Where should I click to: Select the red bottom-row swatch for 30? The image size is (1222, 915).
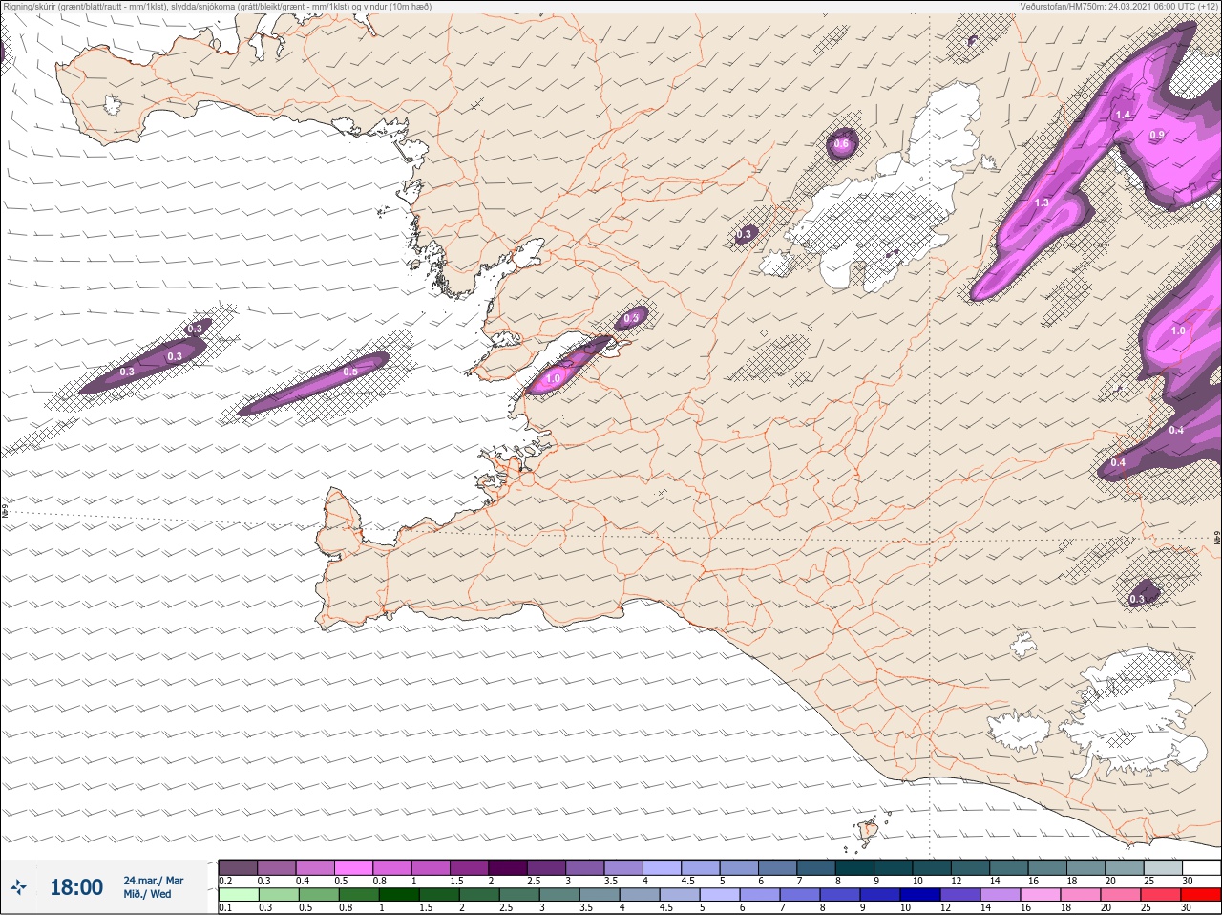click(1201, 895)
